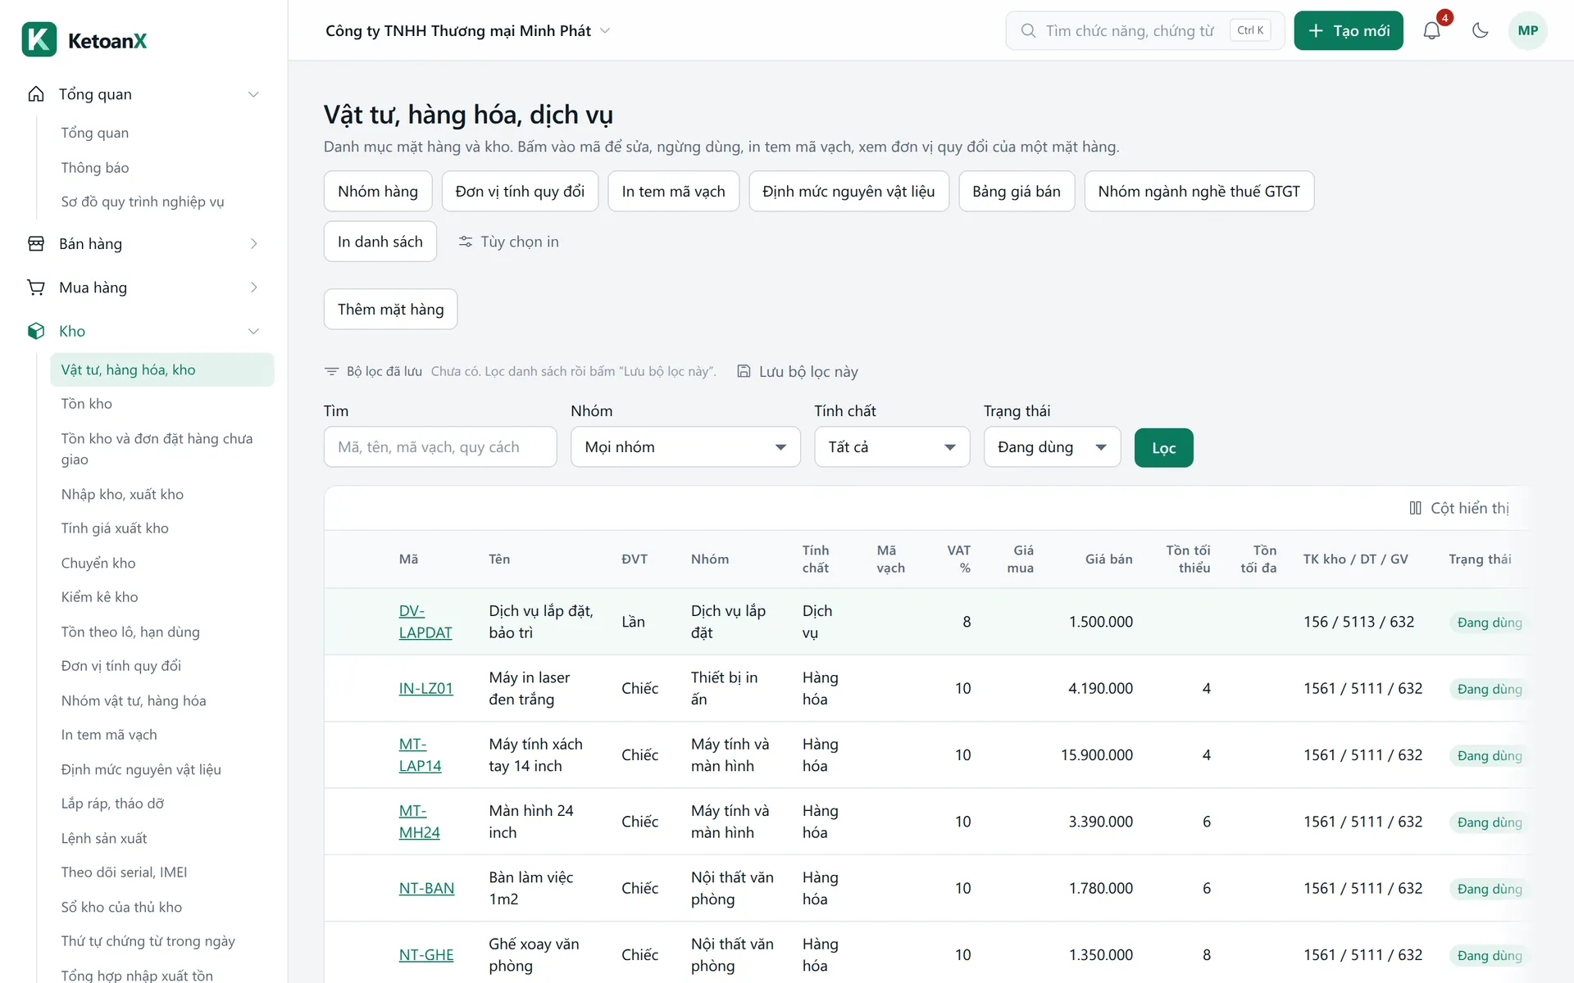
Task: Click the Cột hiển thị columns icon
Action: 1415,508
